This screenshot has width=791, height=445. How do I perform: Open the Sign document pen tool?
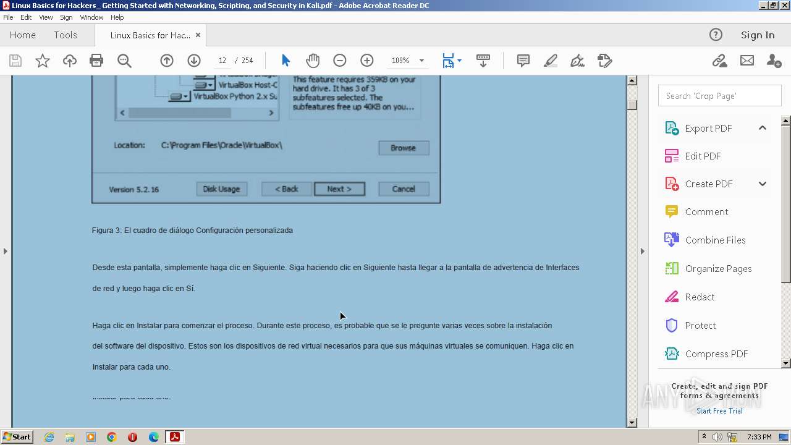click(577, 61)
